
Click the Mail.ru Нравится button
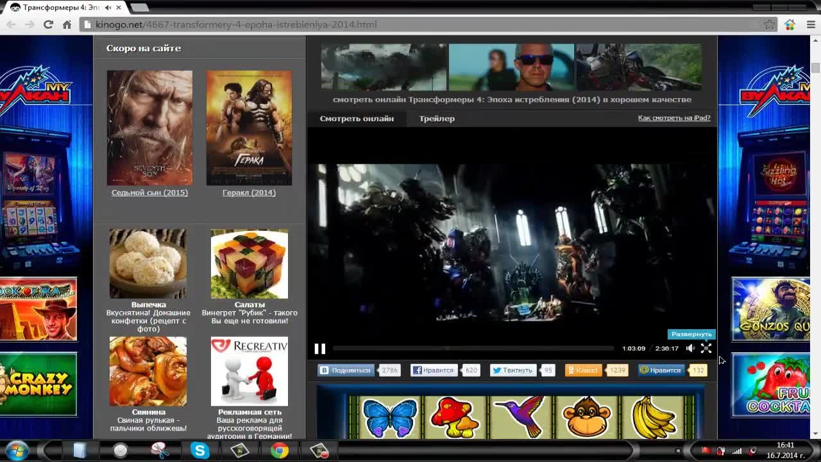661,370
